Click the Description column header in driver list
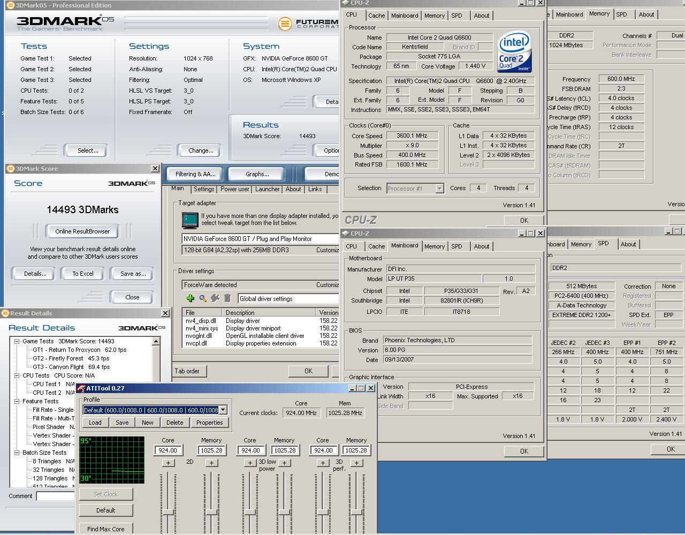685x535 pixels. point(269,312)
